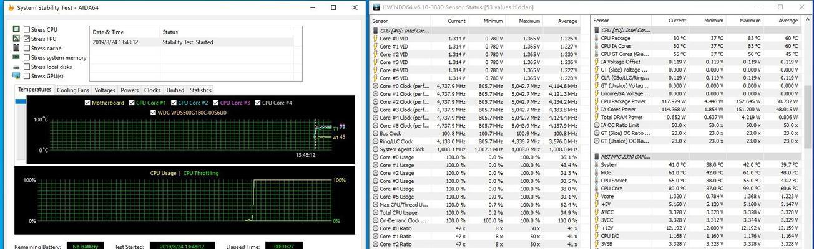Click the lightning icon beside Core #3 VID

(375, 62)
